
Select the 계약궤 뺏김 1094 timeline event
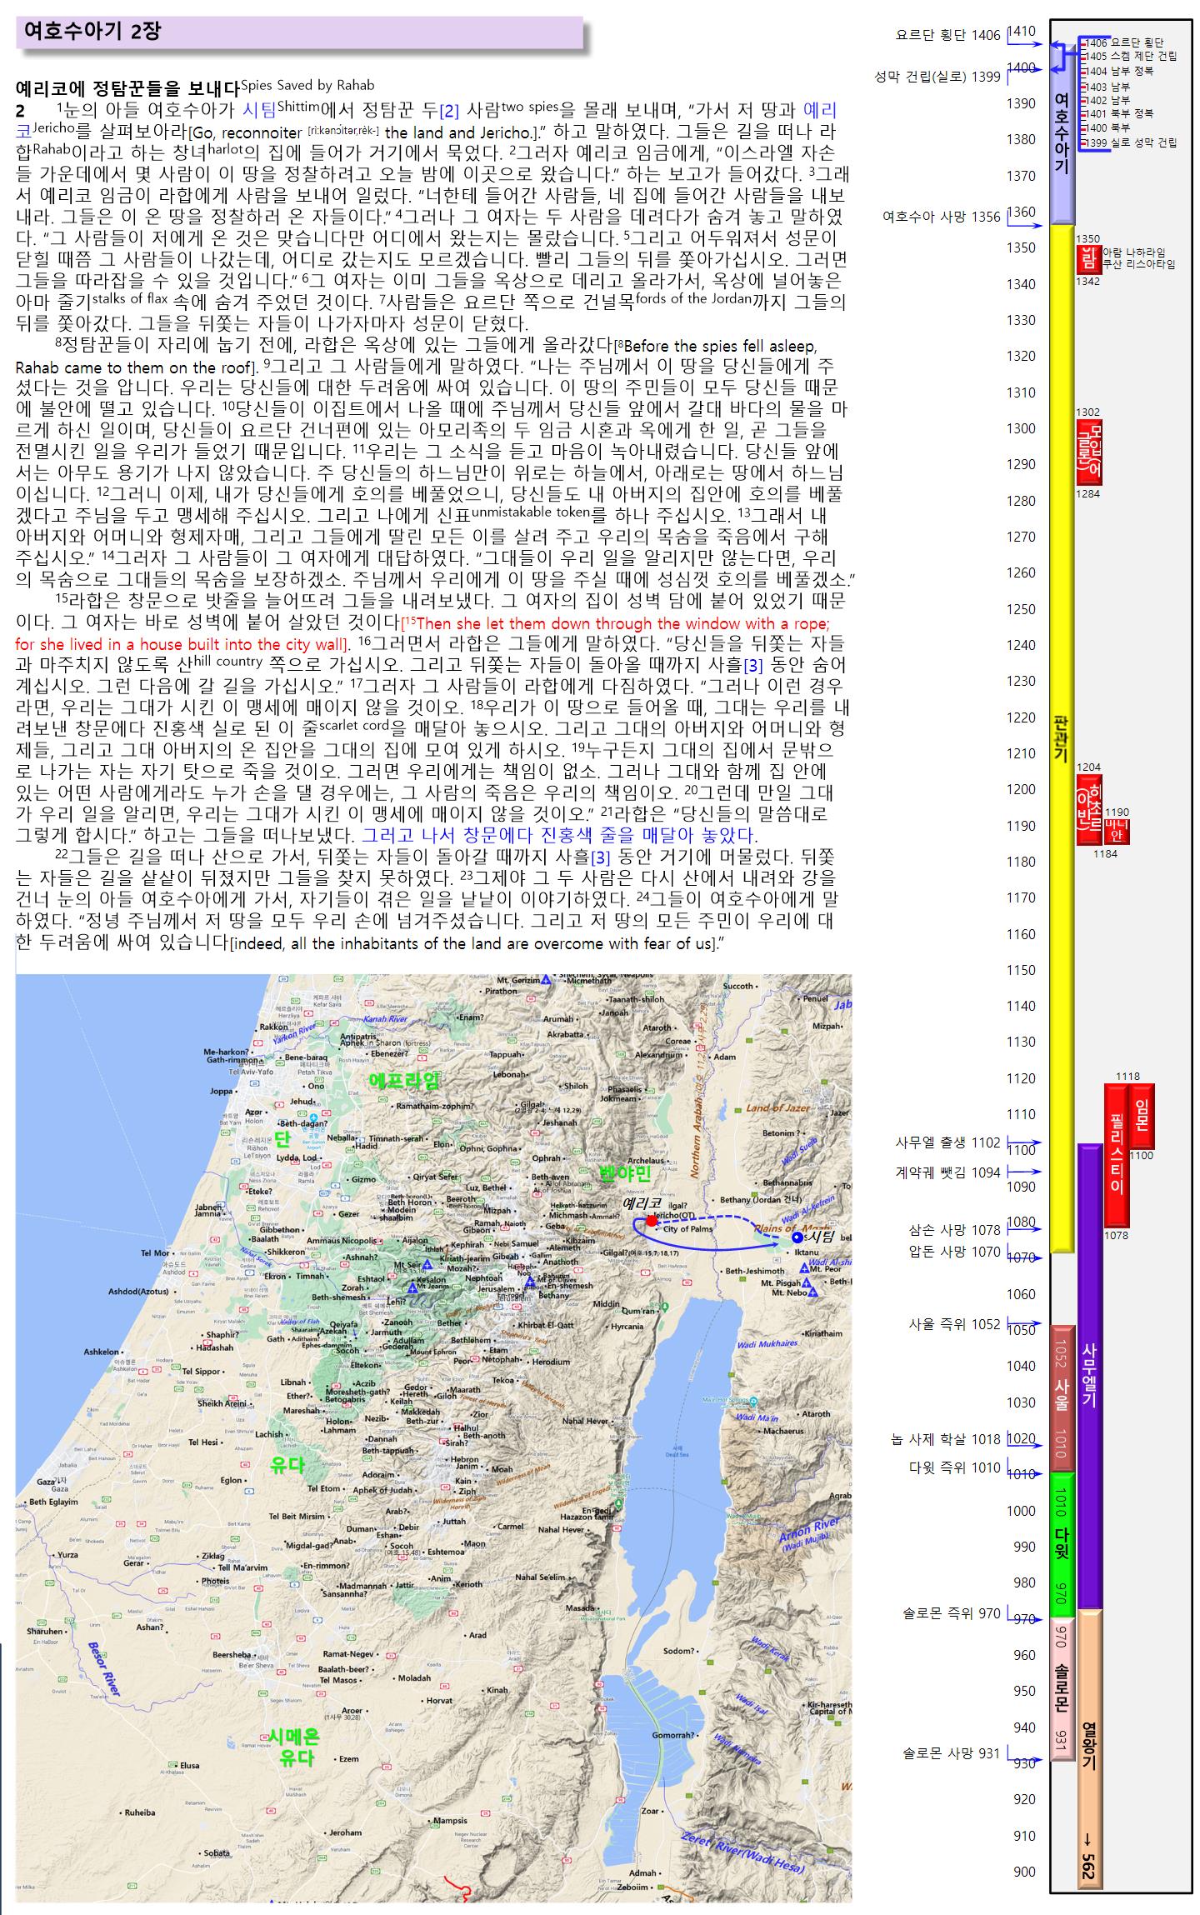[x=947, y=1172]
